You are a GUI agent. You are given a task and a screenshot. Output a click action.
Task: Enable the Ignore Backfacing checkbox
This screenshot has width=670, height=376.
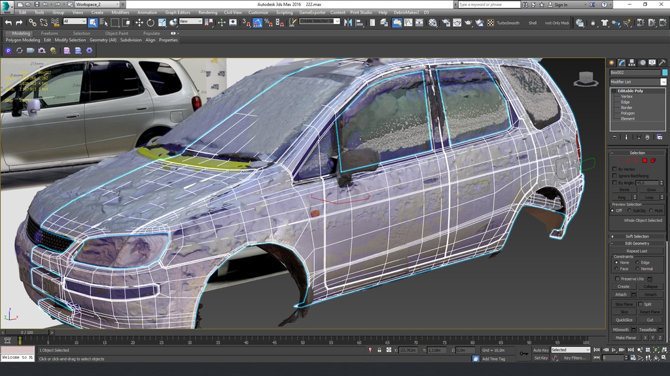tap(614, 175)
